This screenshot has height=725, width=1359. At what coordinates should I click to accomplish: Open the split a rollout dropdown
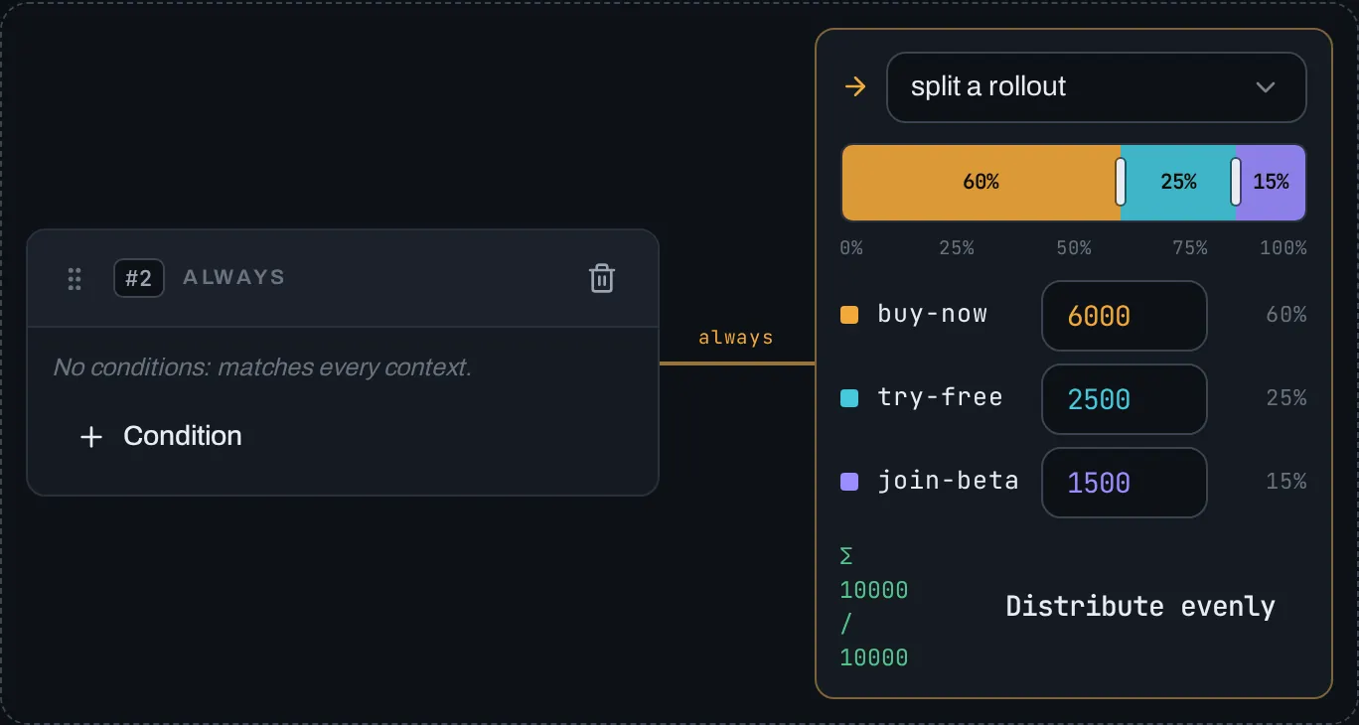[1097, 87]
